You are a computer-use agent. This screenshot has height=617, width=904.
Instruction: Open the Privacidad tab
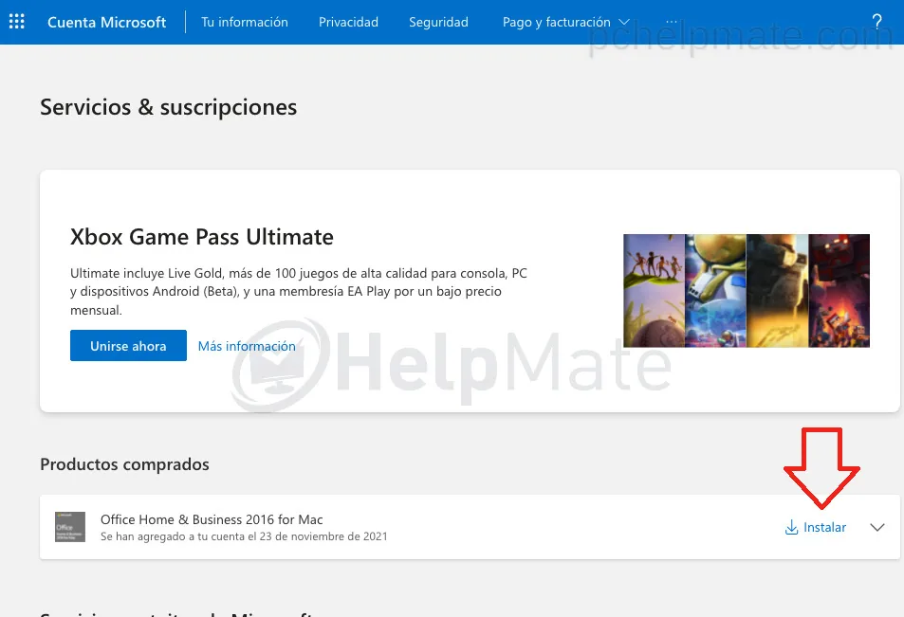tap(348, 22)
